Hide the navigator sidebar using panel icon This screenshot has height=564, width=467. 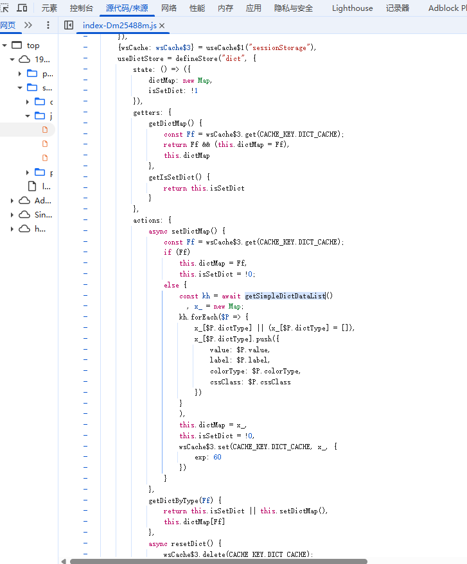69,25
